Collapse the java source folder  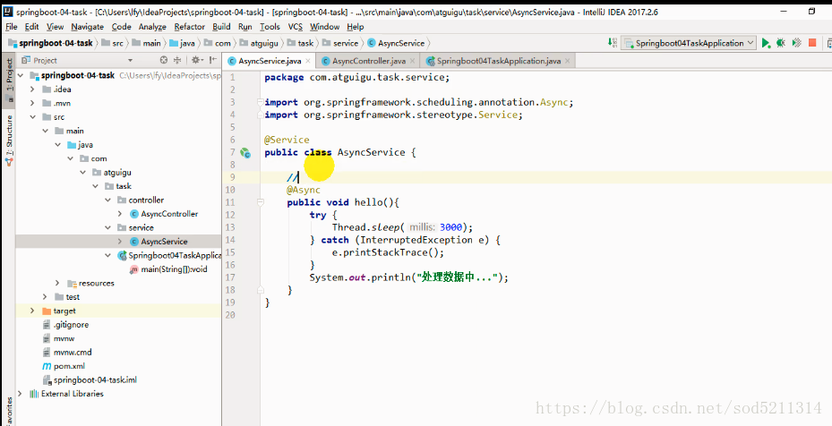click(57, 144)
